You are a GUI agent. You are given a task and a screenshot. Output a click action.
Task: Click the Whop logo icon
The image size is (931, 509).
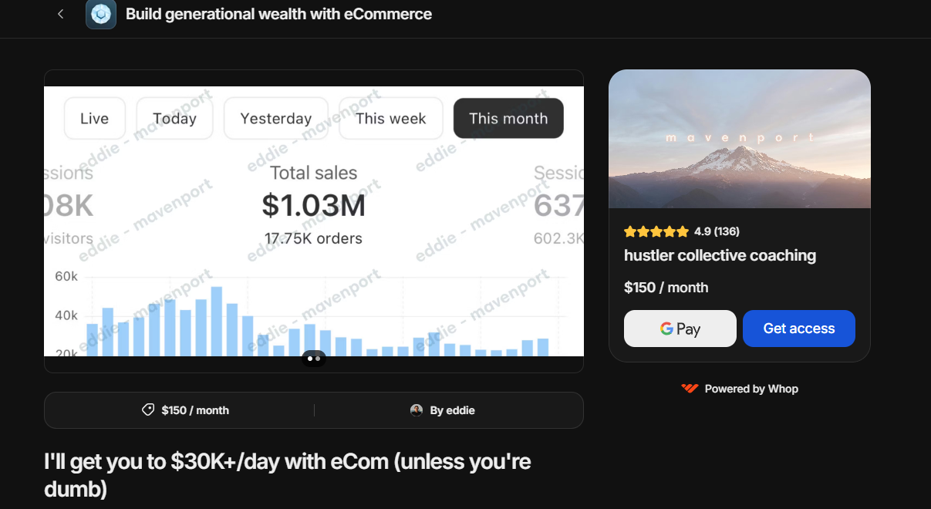[690, 389]
